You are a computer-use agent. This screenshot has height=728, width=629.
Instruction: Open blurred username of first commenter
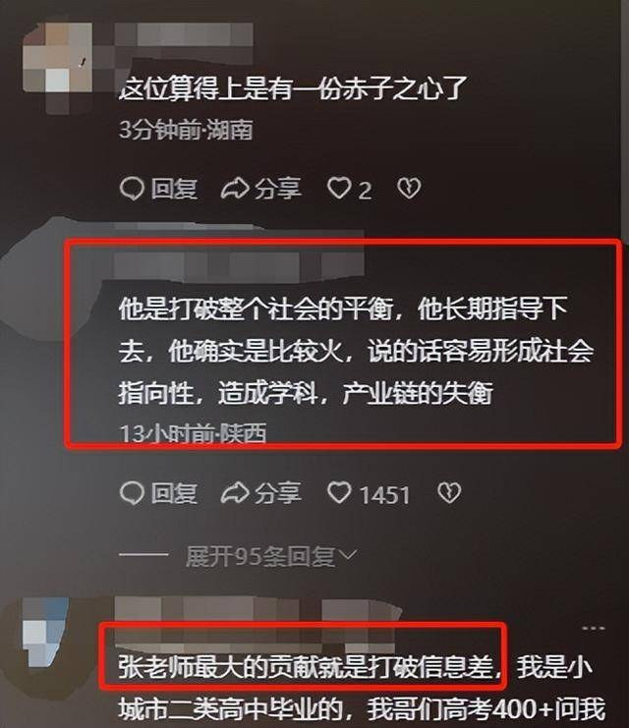tap(185, 43)
